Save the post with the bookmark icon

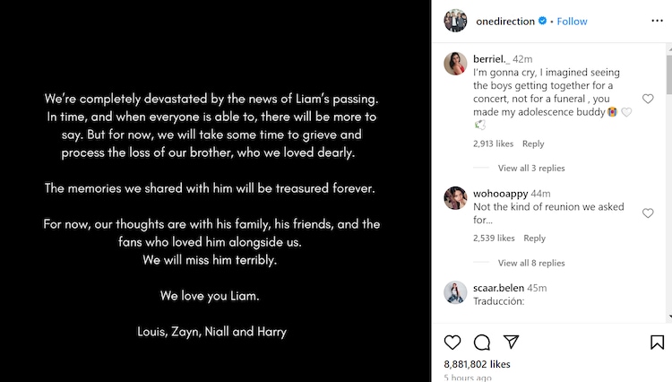657,342
